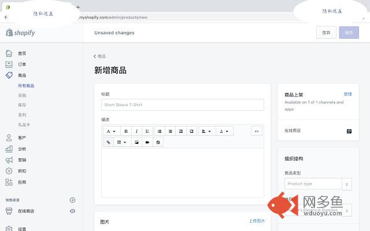The width and height of the screenshot is (370, 231).
Task: Select 采购 submenu item
Action: tap(22, 95)
